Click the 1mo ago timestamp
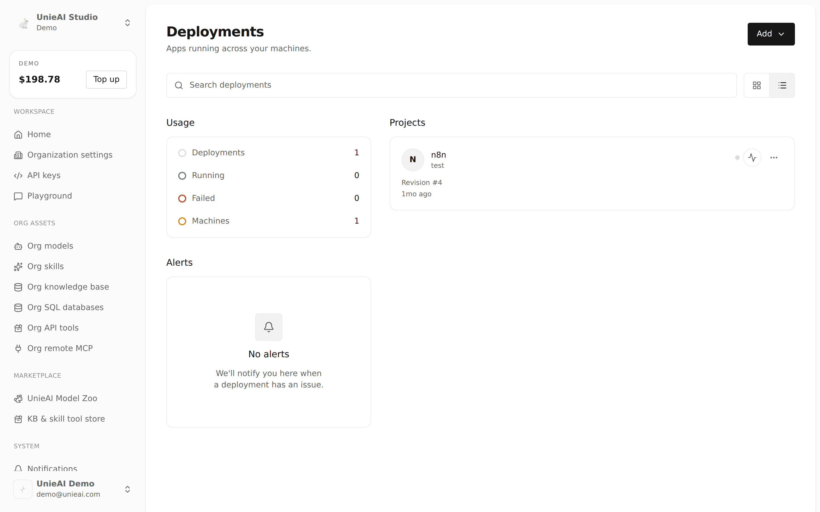This screenshot has height=512, width=820. point(416,194)
